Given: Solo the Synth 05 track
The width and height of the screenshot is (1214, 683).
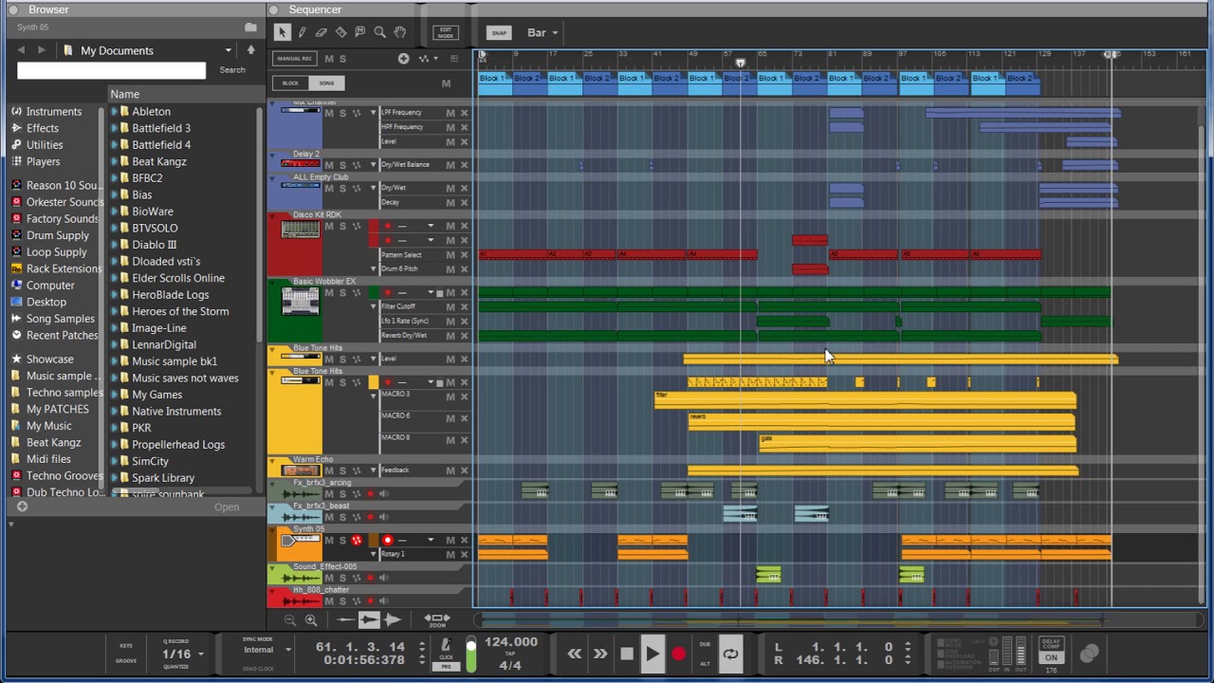Looking at the screenshot, I should coord(342,541).
